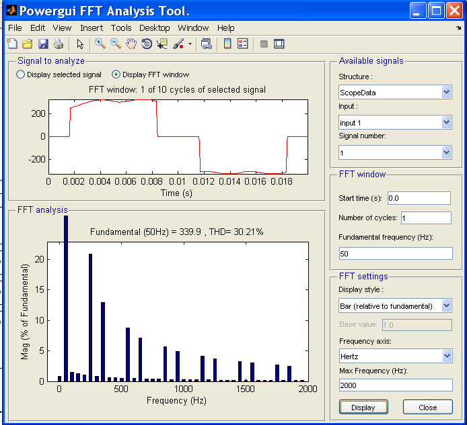The image size is (467, 425).
Task: Select the Rotate 3D tool
Action: click(147, 44)
